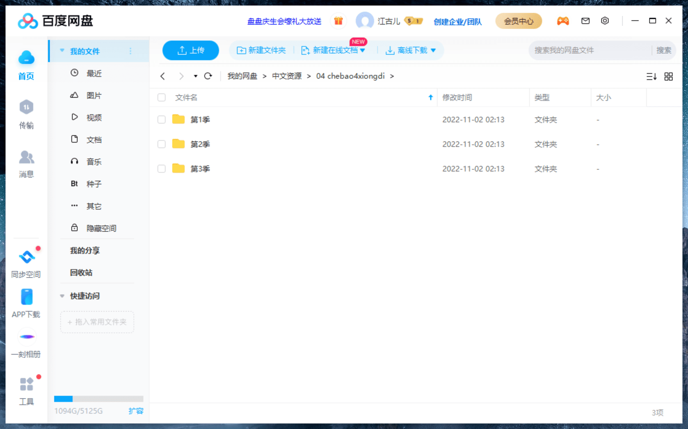The image size is (688, 429).
Task: Select 音乐 in the sidebar
Action: point(94,162)
